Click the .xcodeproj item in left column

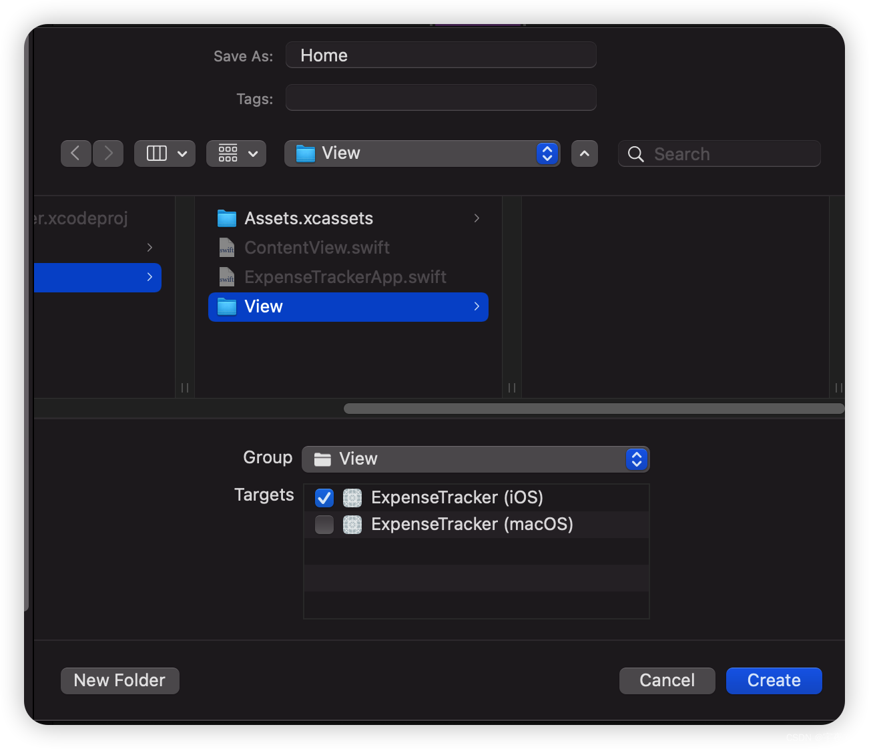[x=80, y=218]
